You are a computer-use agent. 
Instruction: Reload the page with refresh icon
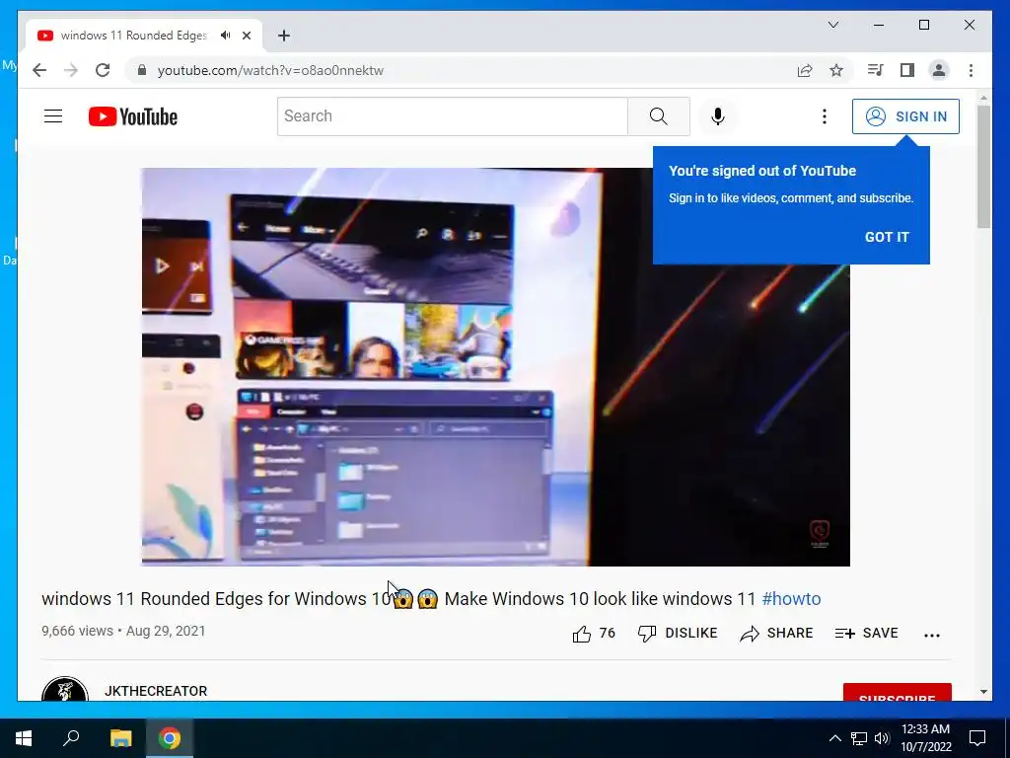tap(103, 70)
